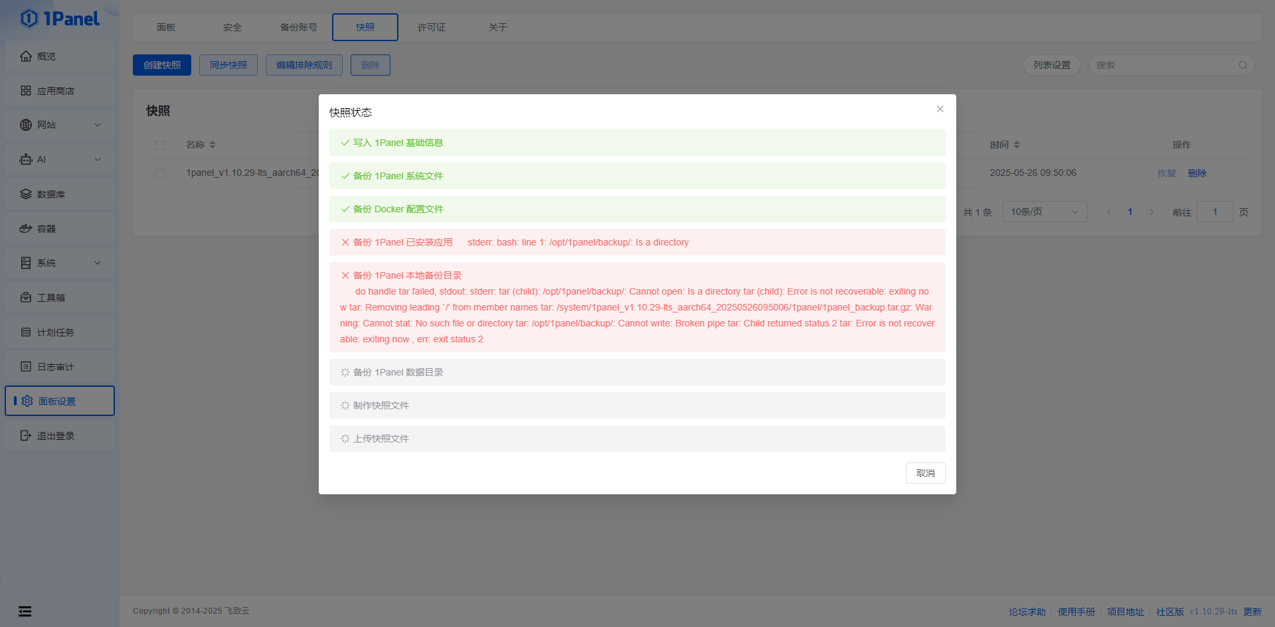Go to the previous page arrow
Viewport: 1275px width, 627px height.
point(1108,212)
